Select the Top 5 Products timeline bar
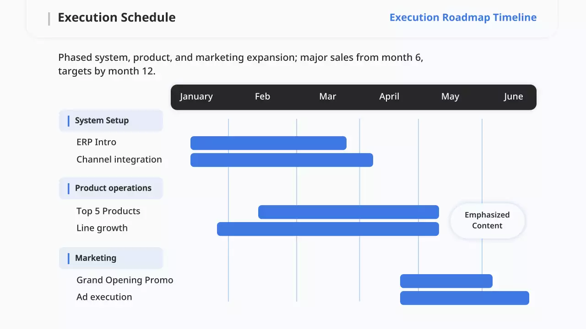The image size is (586, 329). (348, 212)
